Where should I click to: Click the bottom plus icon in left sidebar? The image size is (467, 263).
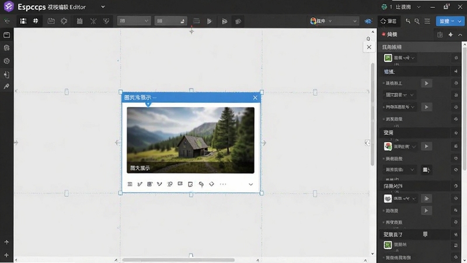6,255
